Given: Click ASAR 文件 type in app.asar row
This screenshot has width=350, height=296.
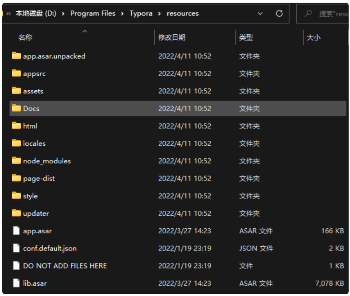Looking at the screenshot, I should 256,231.
